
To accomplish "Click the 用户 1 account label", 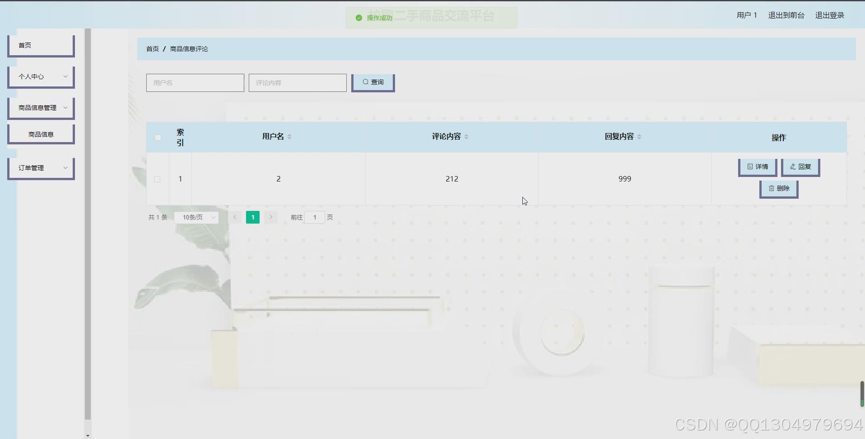I will [x=747, y=15].
